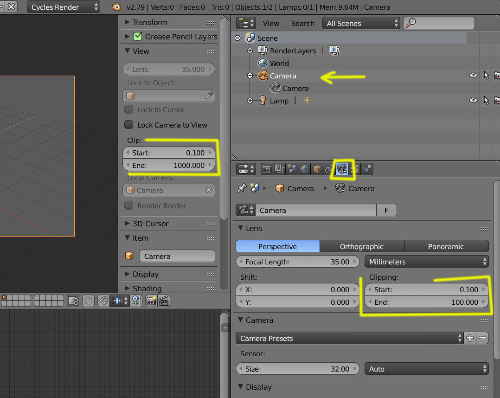The width and height of the screenshot is (500, 398).
Task: Toggle Lock to Cursor checkbox
Action: pyautogui.click(x=129, y=109)
